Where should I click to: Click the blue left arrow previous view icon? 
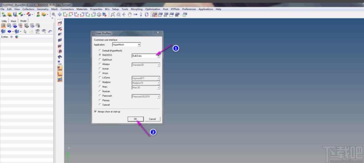(59, 14)
